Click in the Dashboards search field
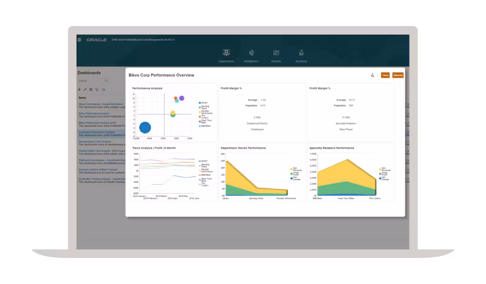The width and height of the screenshot is (486, 284). tap(92, 81)
